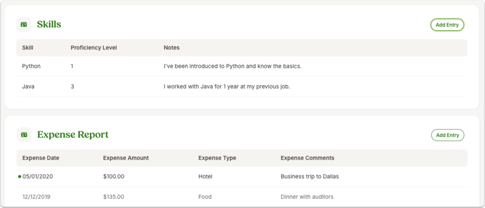
Task: Click the note about Java previous job
Action: (227, 87)
